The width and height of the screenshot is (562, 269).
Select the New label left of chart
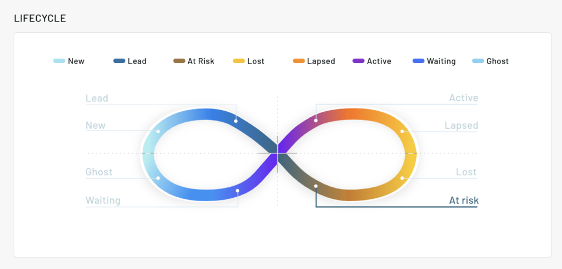(x=95, y=125)
